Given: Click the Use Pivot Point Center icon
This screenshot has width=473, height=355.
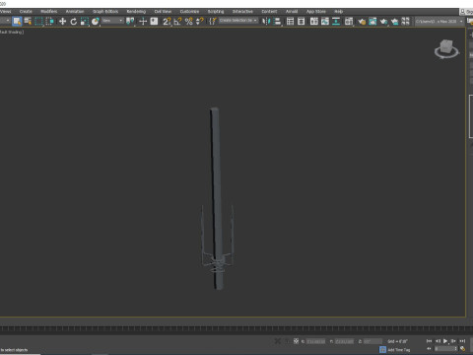Looking at the screenshot, I should click(130, 22).
